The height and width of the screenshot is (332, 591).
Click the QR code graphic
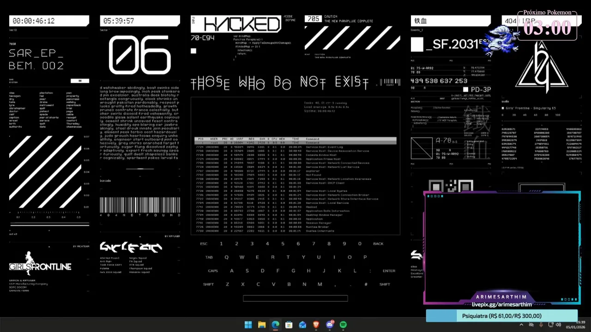click(x=451, y=187)
